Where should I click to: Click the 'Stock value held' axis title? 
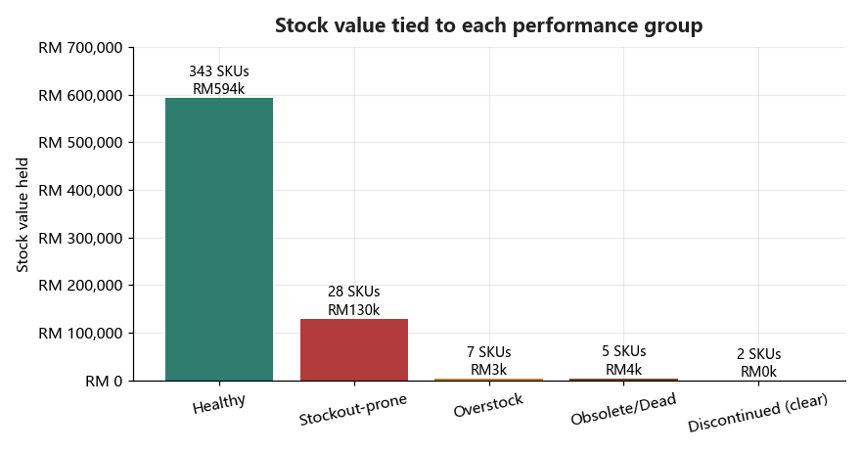[22, 214]
